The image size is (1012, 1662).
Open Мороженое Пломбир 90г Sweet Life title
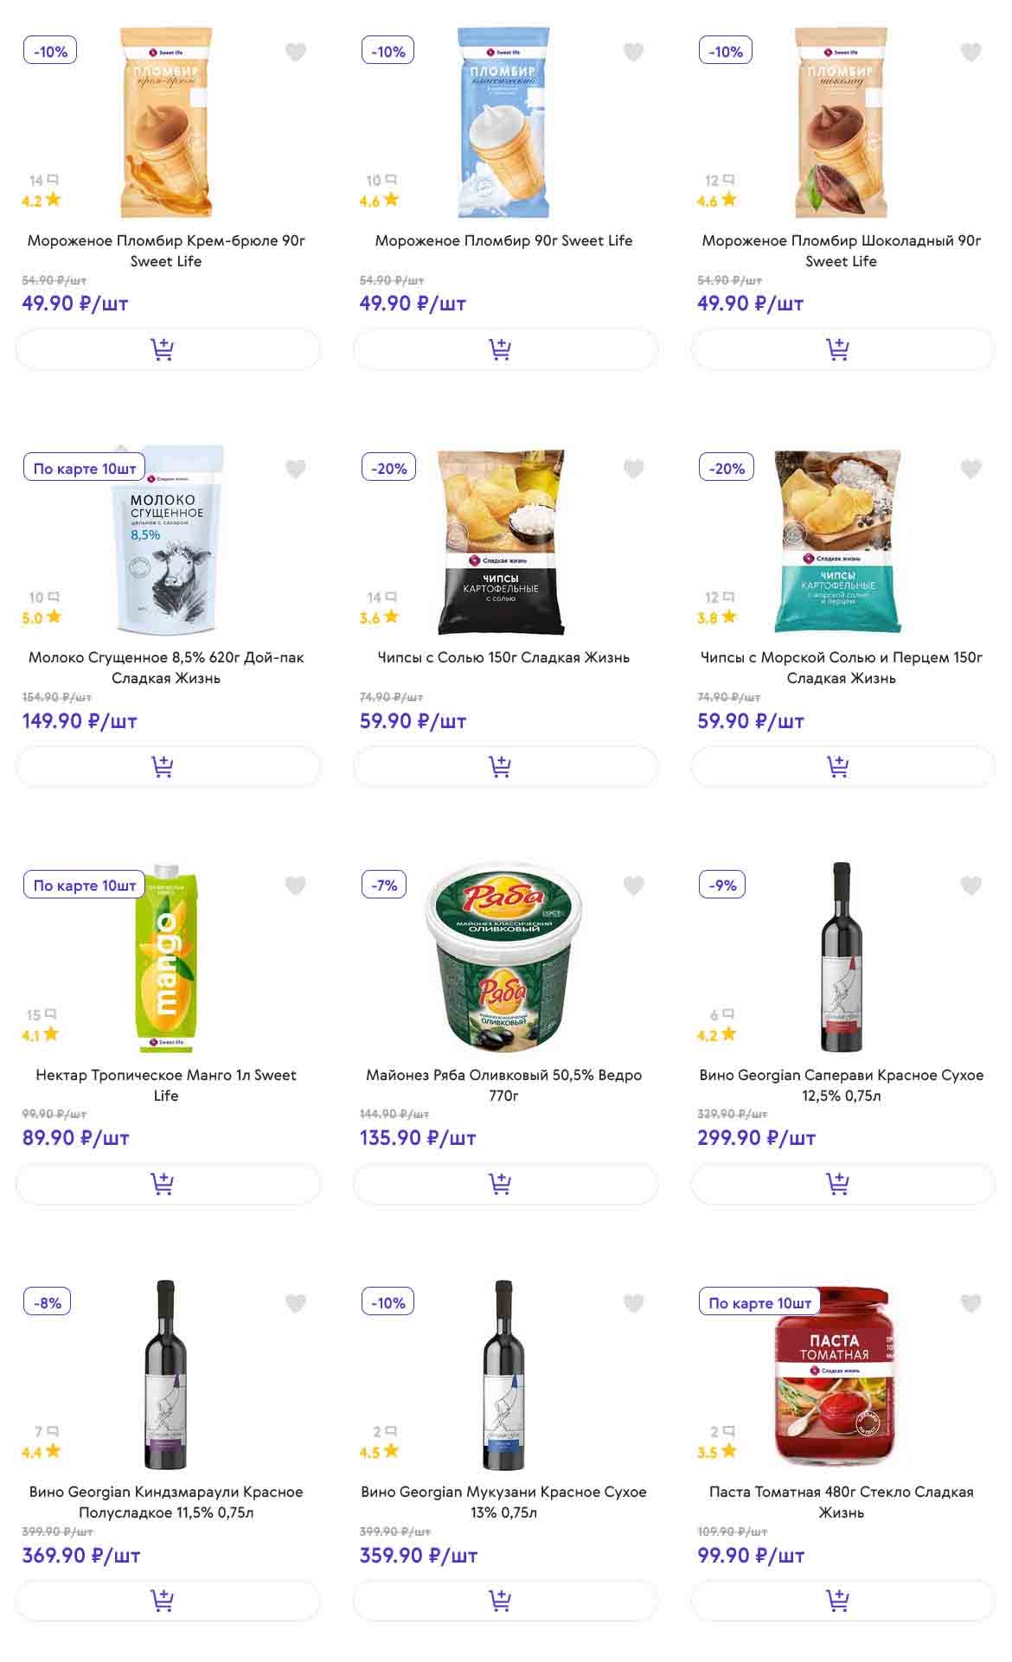503,240
